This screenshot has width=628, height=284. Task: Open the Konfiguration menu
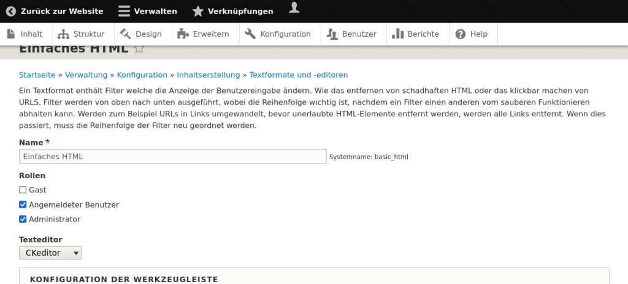point(278,34)
